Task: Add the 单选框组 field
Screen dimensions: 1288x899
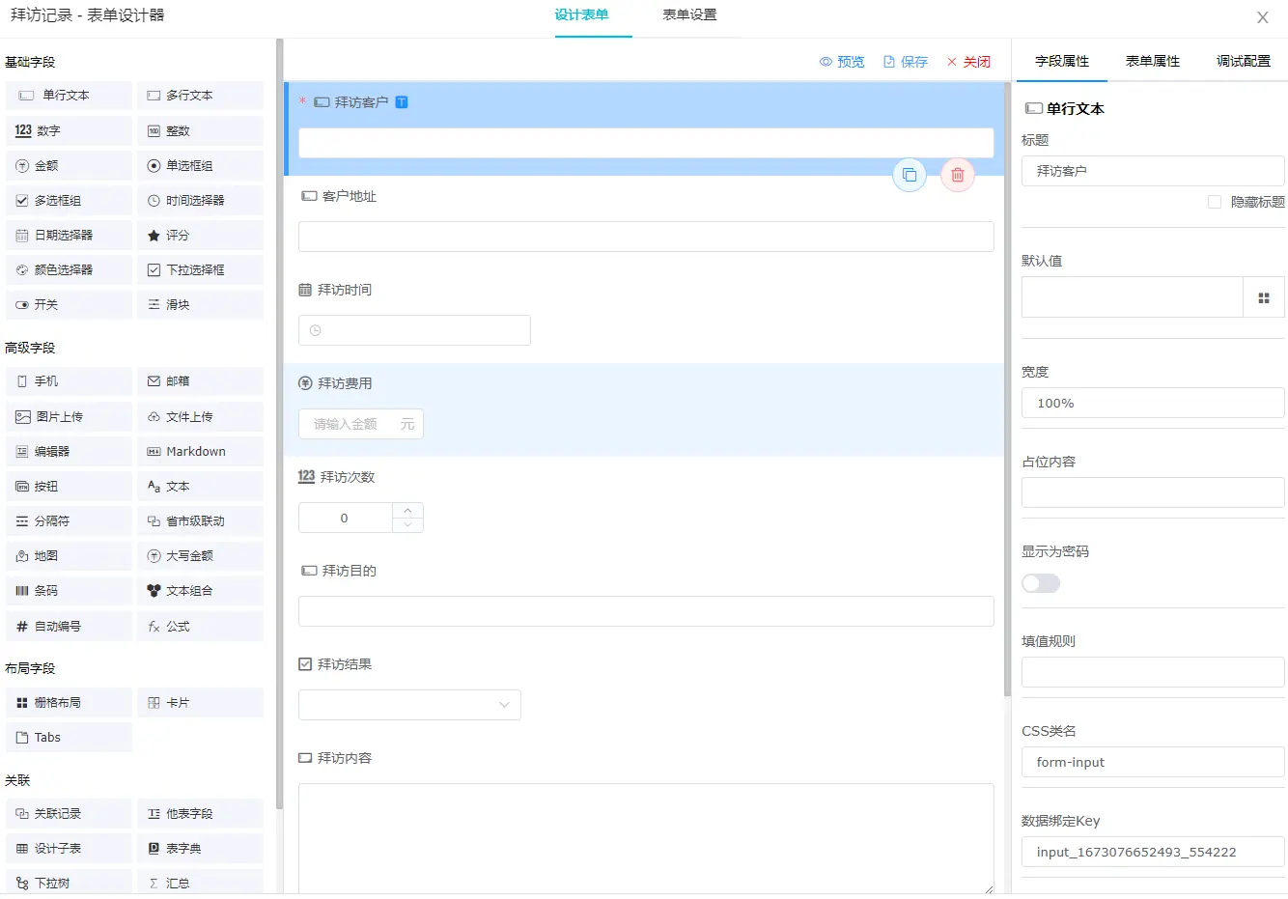Action: [200, 165]
